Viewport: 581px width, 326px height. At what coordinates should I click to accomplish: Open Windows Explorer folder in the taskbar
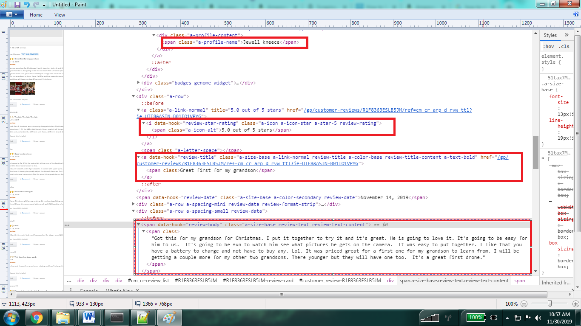tap(63, 317)
